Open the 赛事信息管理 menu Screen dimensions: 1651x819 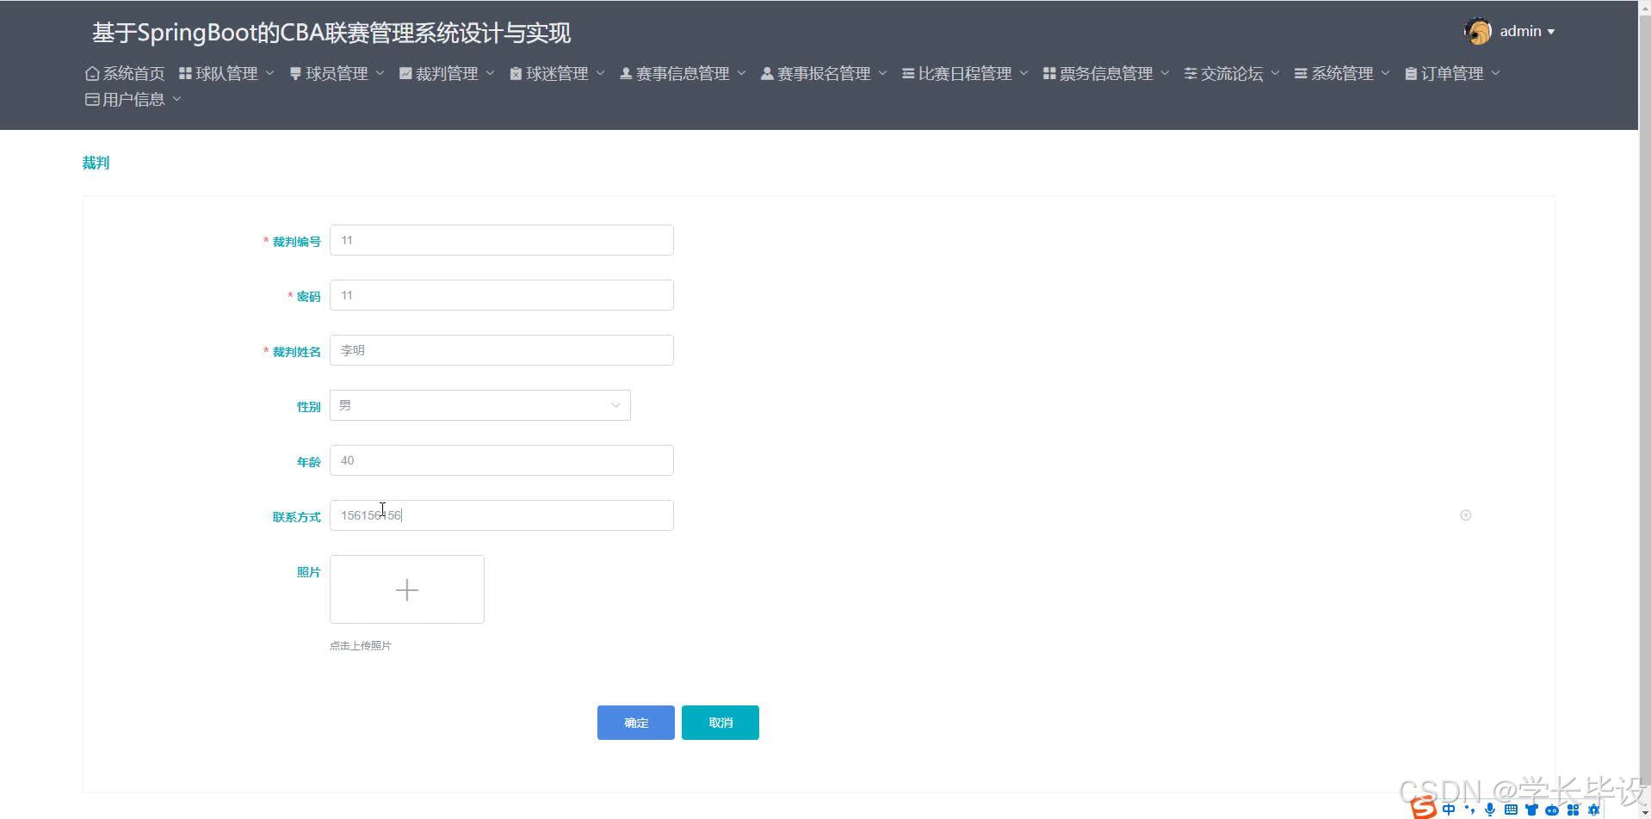coord(683,74)
